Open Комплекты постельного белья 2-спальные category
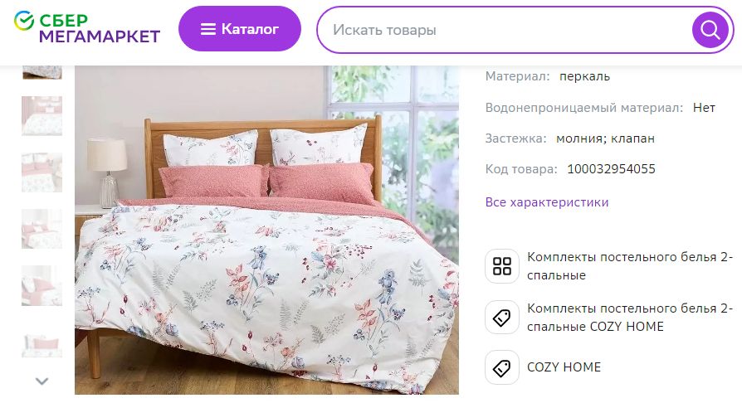Image resolution: width=742 pixels, height=403 pixels. click(x=630, y=266)
